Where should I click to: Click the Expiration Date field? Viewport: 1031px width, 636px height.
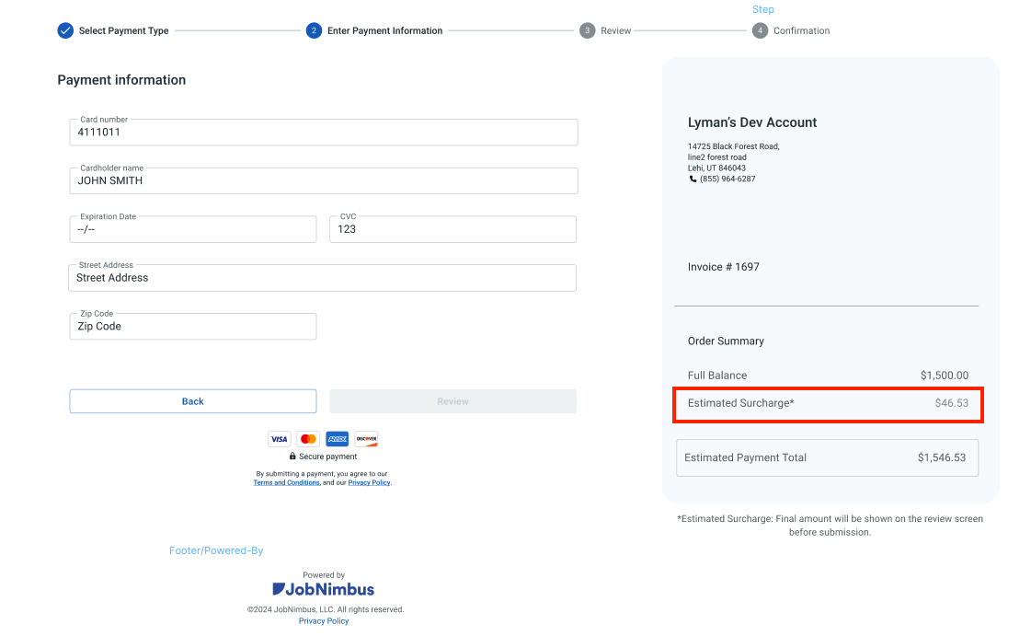coord(192,229)
